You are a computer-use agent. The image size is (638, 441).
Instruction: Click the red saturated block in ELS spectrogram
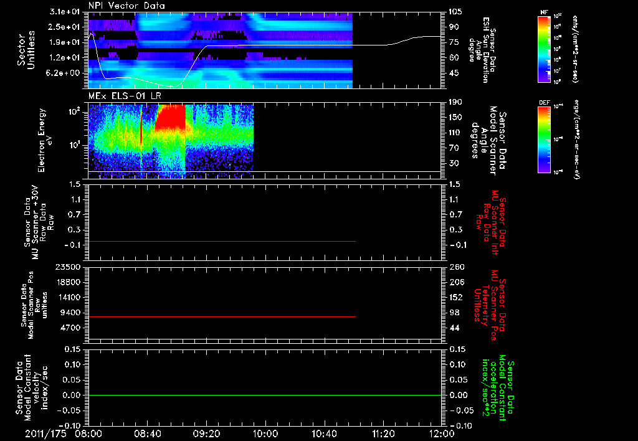(x=171, y=117)
